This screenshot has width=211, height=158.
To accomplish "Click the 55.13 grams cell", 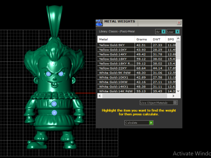I will point(143,91).
